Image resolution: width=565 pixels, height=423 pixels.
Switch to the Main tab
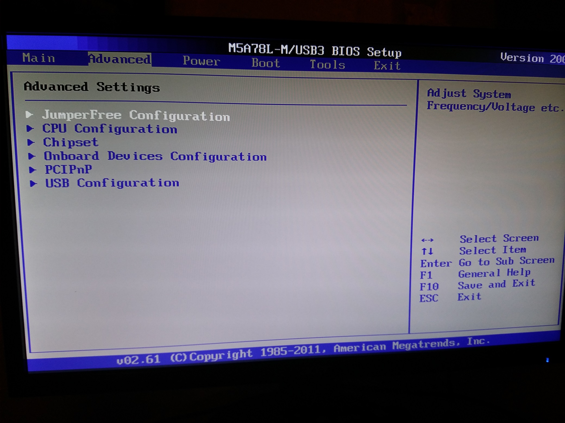coord(39,58)
